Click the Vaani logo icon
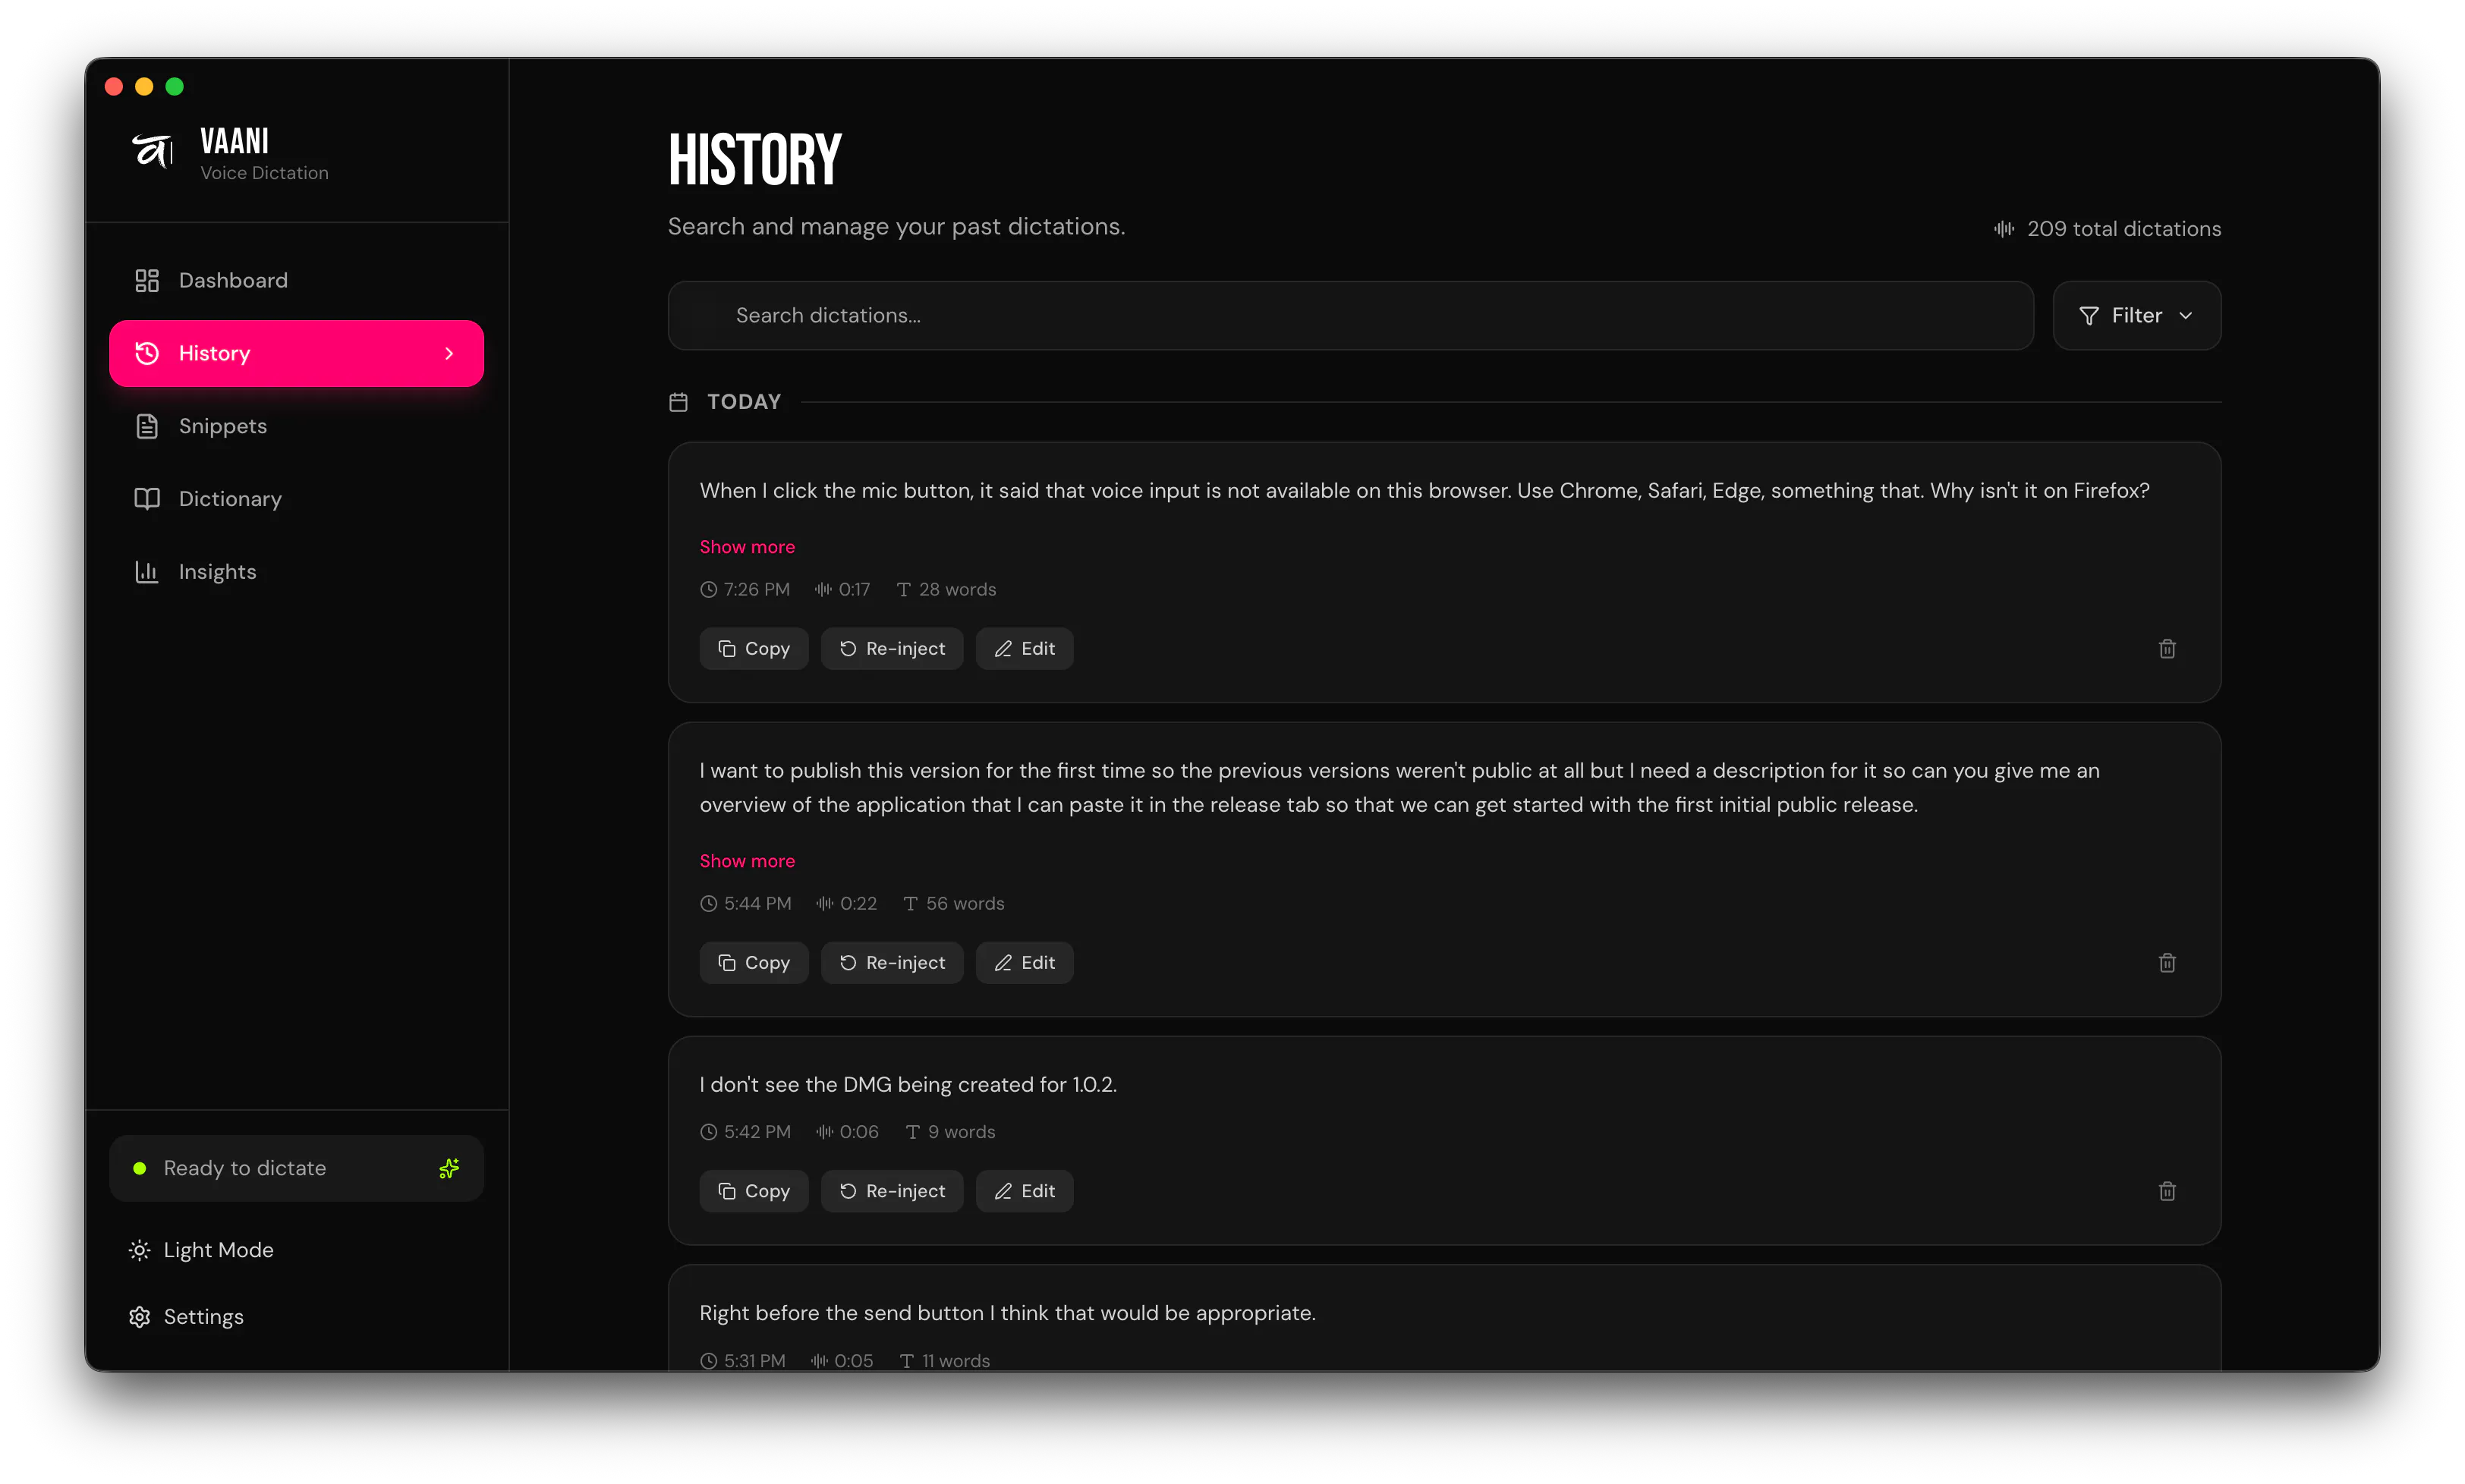Viewport: 2465px width, 1484px height. tap(153, 152)
